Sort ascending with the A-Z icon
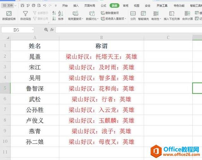202x160 pixels. click(x=54, y=13)
